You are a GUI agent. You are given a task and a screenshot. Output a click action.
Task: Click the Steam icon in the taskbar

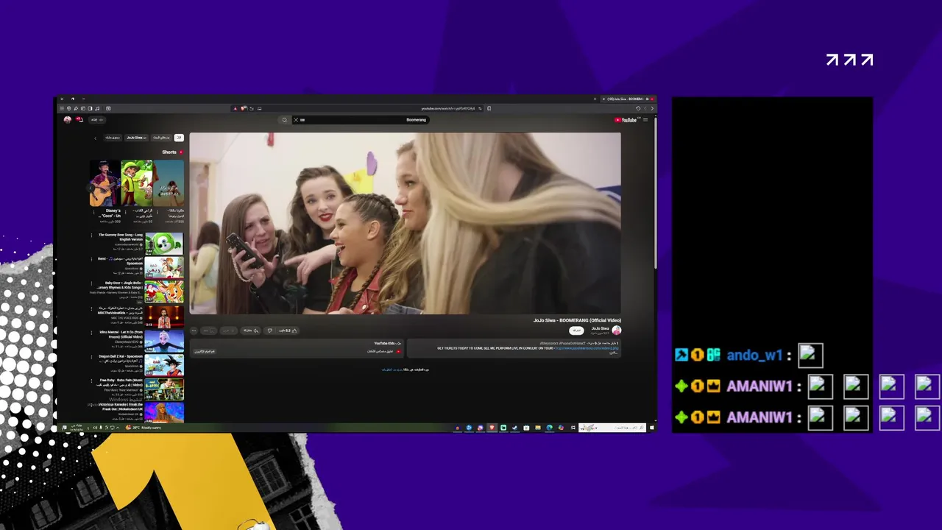[x=514, y=428]
